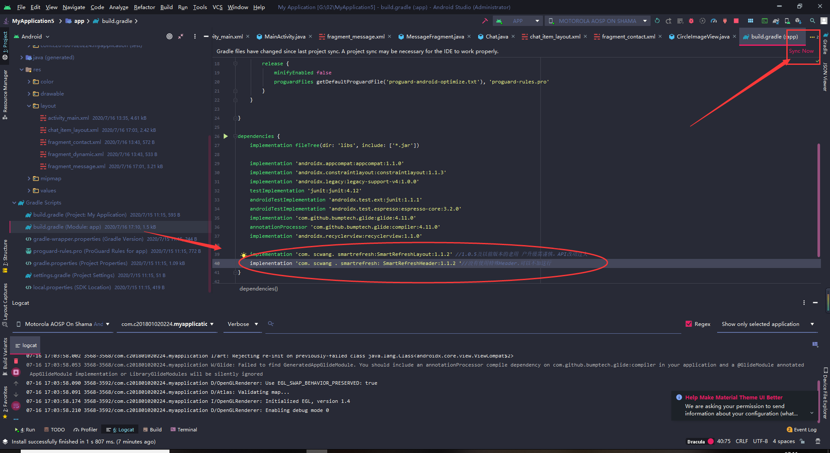Toggle Use Soft Wraps in logcat

click(16, 405)
